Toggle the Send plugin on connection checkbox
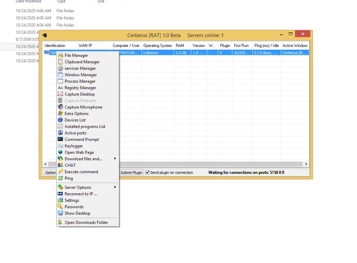The width and height of the screenshot is (357, 263). [x=148, y=172]
